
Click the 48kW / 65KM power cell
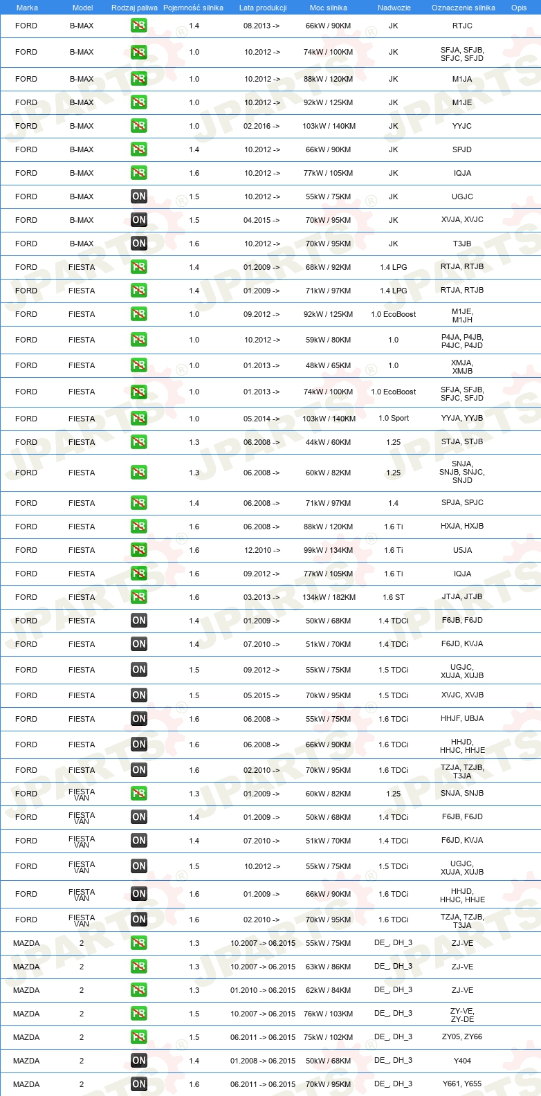pos(329,365)
